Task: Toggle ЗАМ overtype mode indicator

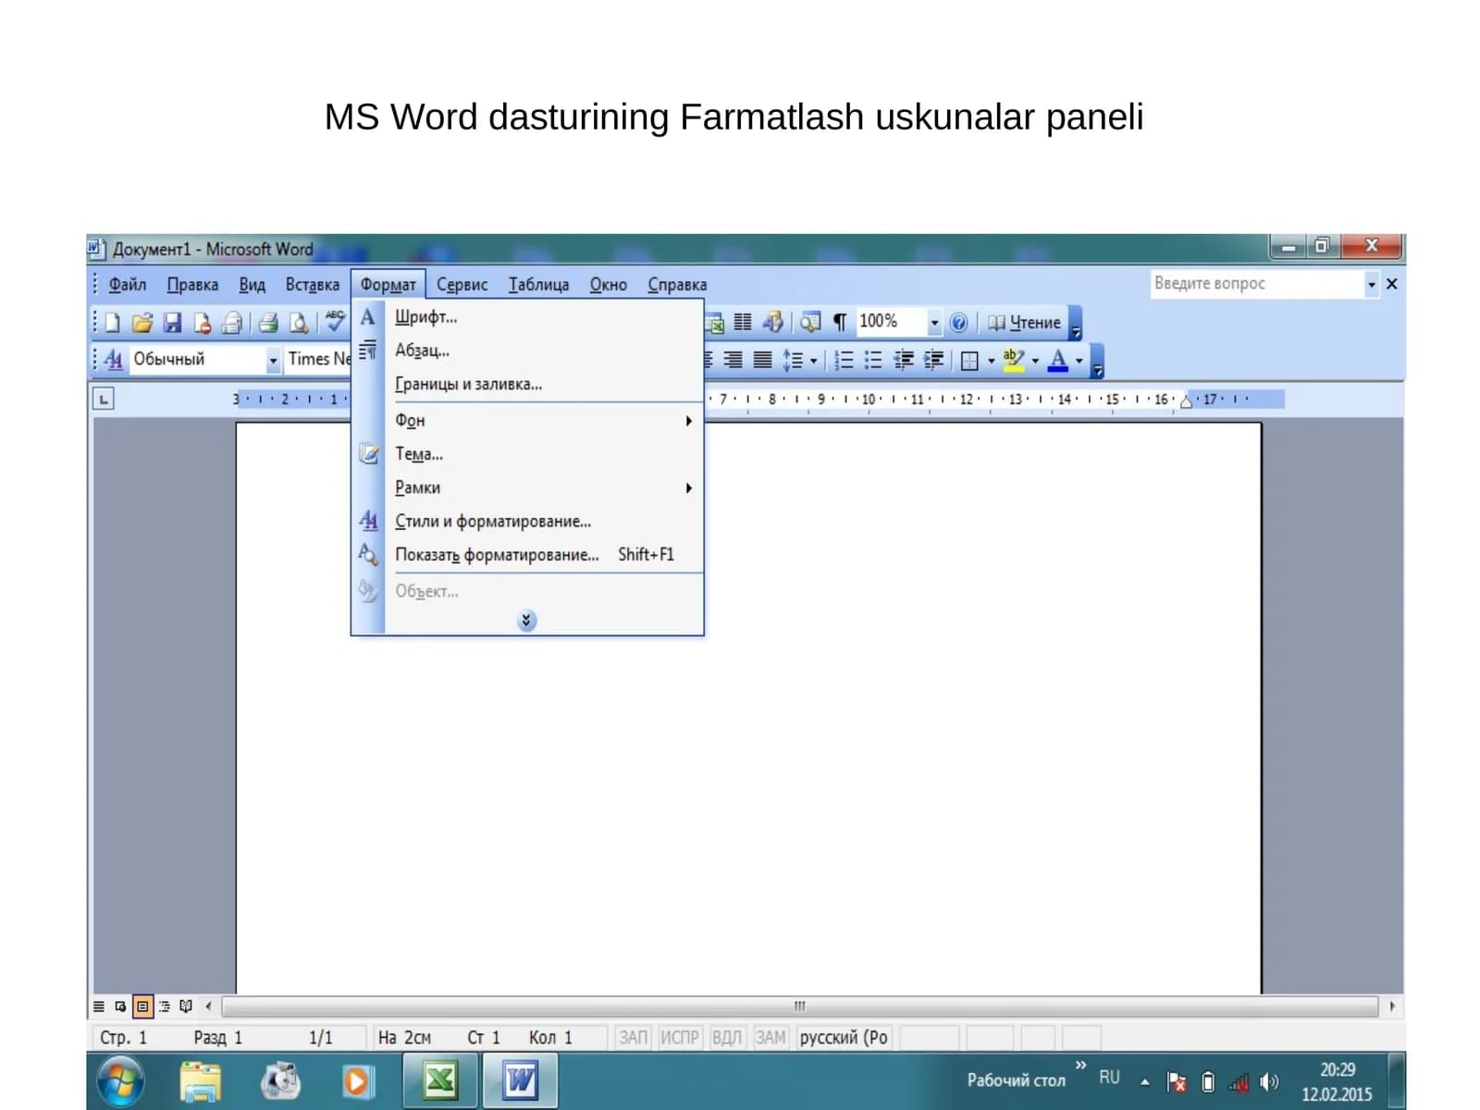Action: click(x=771, y=1038)
